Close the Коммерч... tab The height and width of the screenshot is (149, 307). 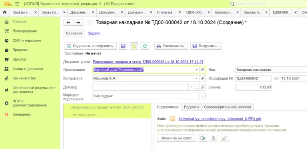click(237, 12)
